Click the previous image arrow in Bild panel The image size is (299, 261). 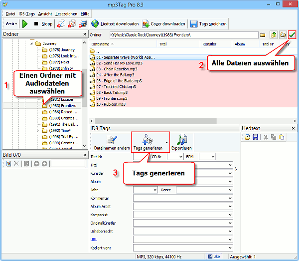click(x=36, y=164)
